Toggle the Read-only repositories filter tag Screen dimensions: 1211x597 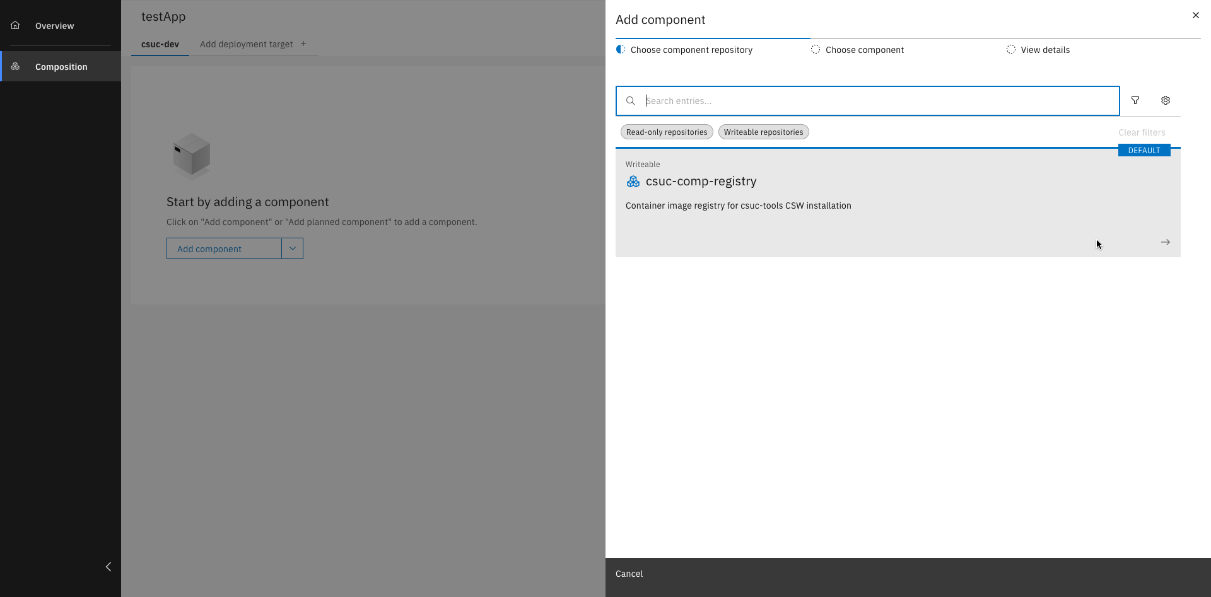point(666,132)
